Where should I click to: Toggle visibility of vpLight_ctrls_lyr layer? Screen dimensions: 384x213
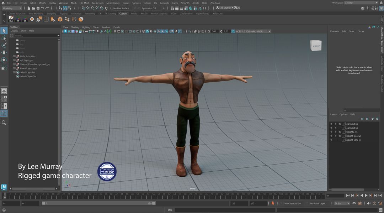click(x=331, y=140)
